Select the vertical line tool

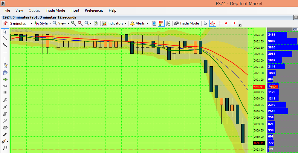5,59
